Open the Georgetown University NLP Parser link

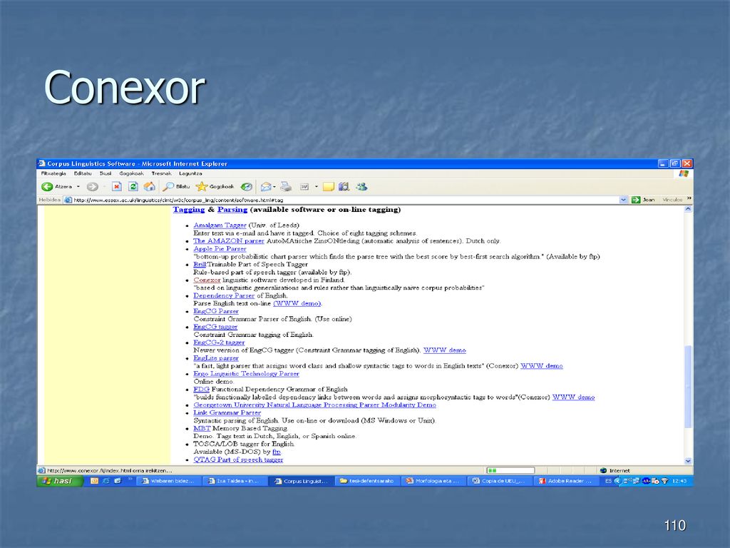pyautogui.click(x=314, y=405)
